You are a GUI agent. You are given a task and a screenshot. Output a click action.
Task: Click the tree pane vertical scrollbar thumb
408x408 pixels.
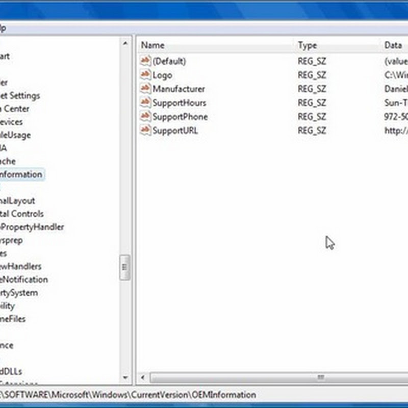coord(125,267)
